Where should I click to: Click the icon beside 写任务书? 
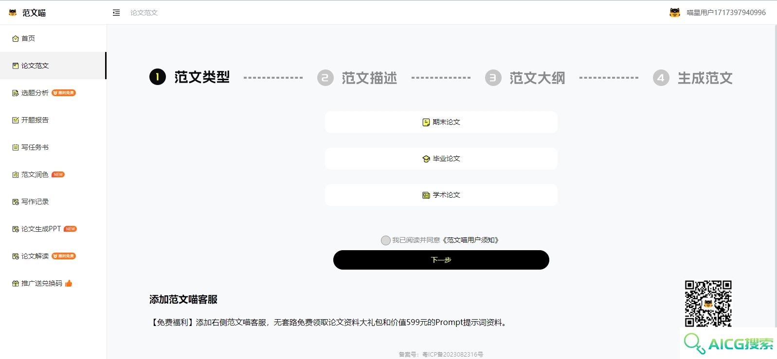(16, 147)
